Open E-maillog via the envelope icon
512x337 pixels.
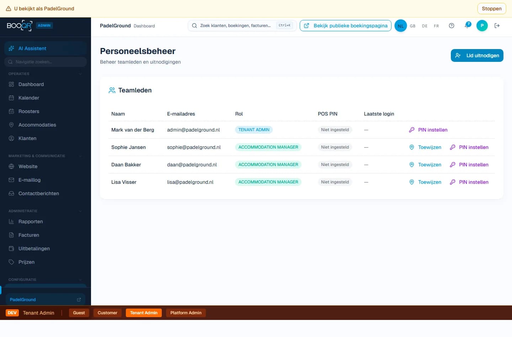[x=11, y=180]
